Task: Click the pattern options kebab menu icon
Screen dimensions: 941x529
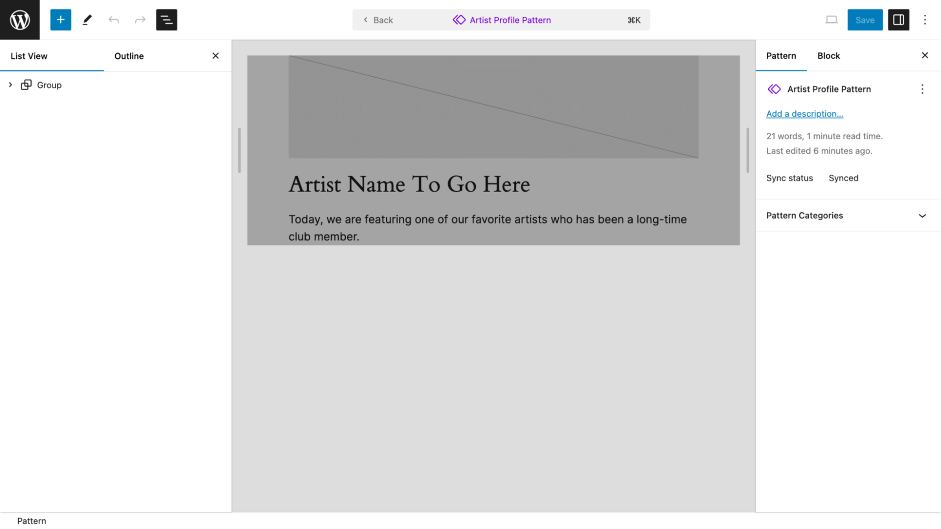Action: (923, 89)
